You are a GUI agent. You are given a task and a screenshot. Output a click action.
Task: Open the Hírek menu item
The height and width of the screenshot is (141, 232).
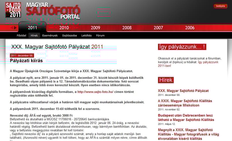(34, 36)
